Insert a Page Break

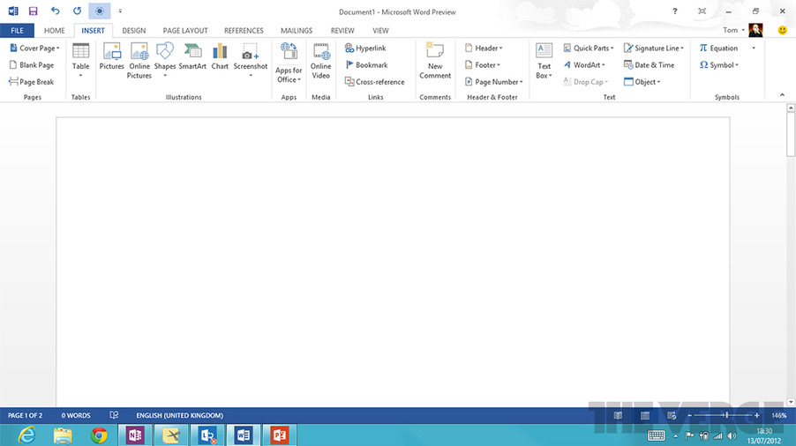click(32, 82)
